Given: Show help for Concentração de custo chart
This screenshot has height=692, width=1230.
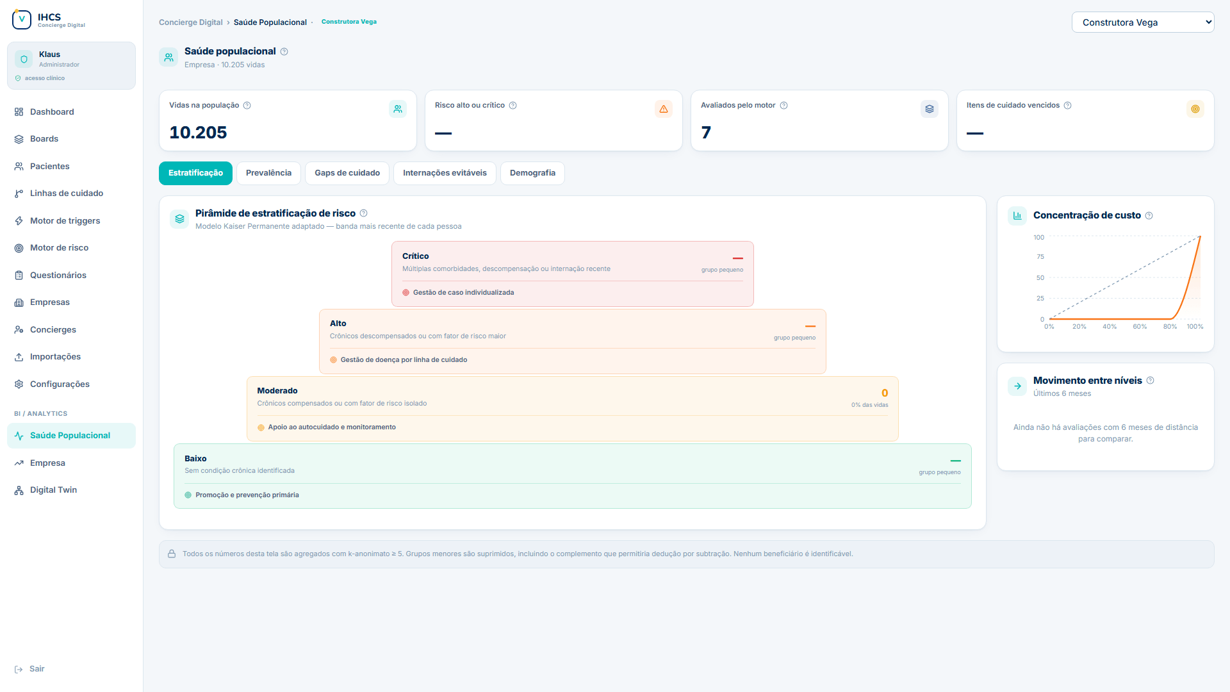Looking at the screenshot, I should (1149, 215).
